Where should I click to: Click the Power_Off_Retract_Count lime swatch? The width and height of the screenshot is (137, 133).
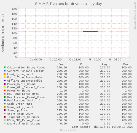pyautogui.click(x=5, y=87)
